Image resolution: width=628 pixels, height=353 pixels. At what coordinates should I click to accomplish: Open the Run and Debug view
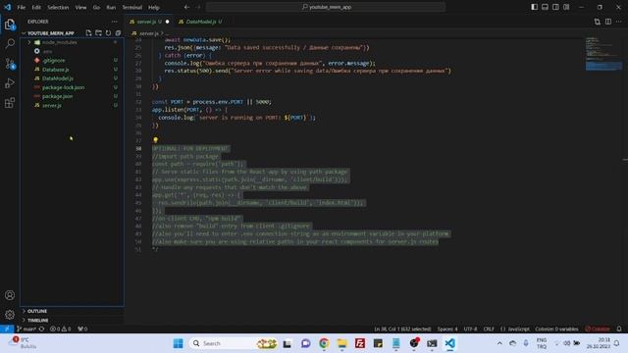[10, 82]
